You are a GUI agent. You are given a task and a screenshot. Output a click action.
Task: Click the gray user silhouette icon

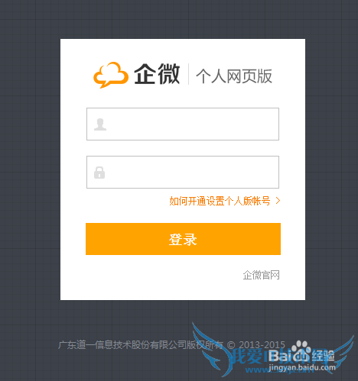click(100, 124)
